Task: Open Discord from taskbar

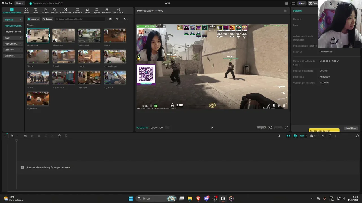Action: (x=206, y=198)
